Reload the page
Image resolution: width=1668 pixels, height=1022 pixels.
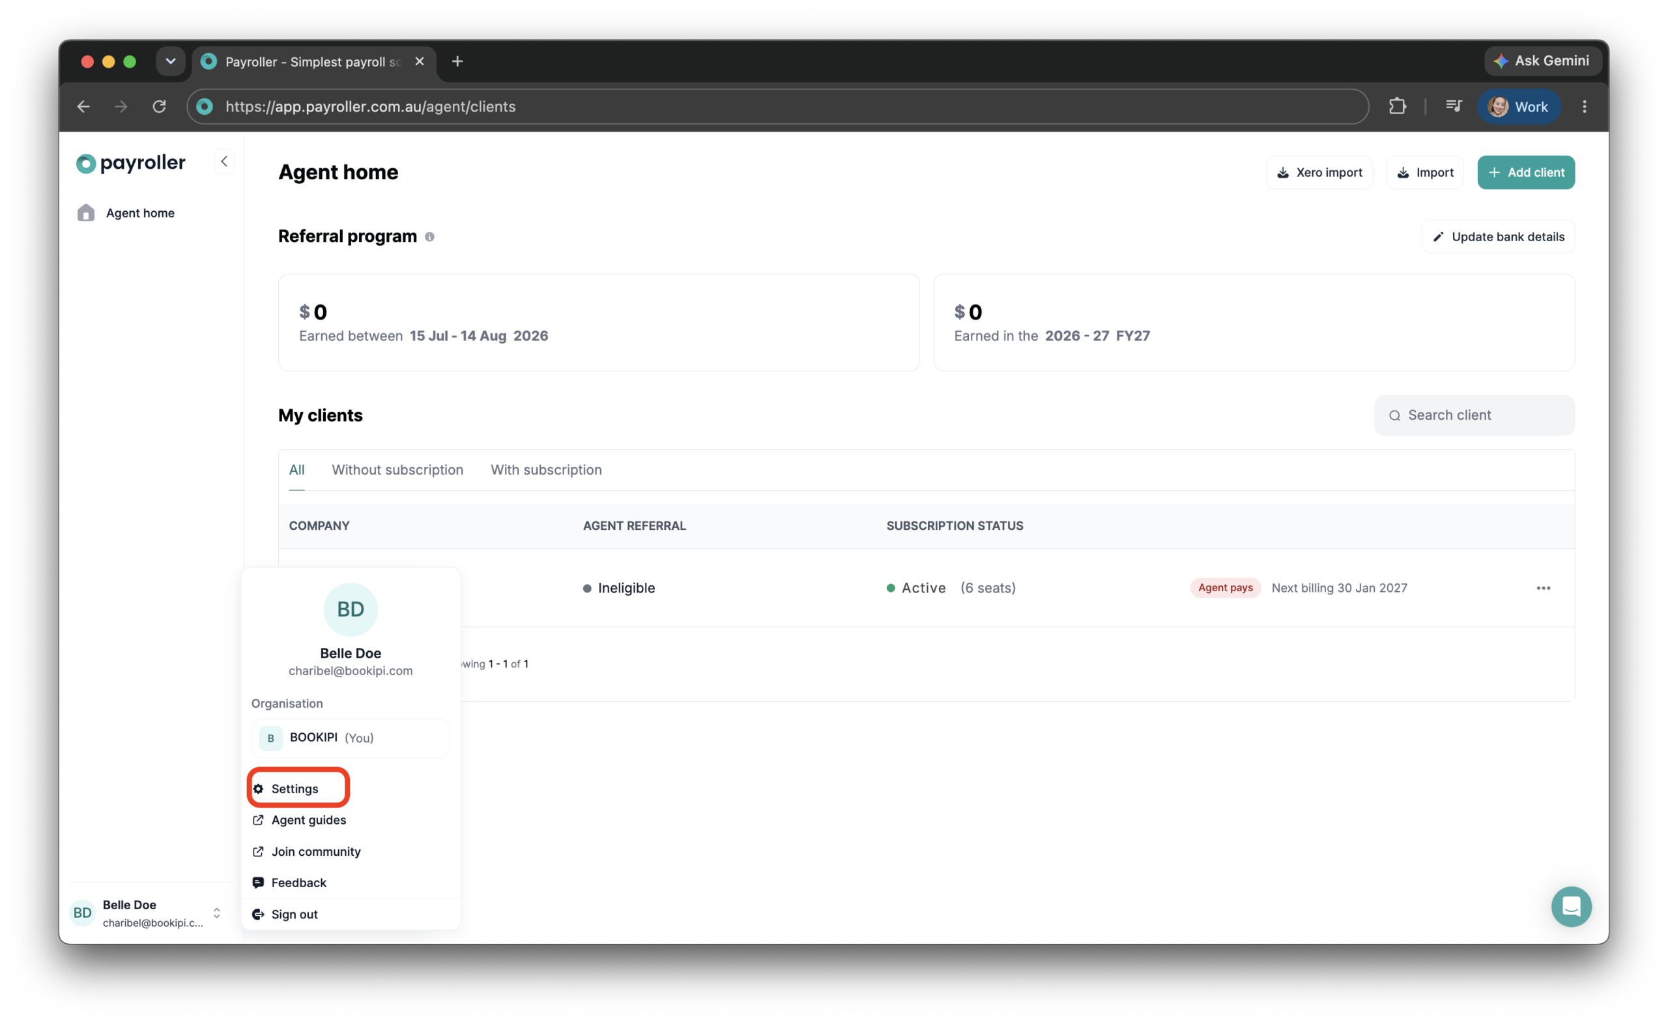point(159,106)
